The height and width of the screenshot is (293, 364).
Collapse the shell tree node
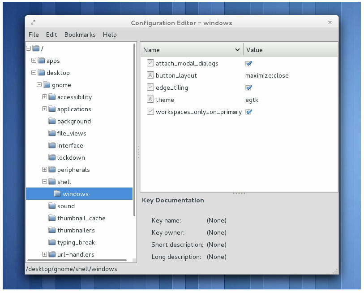44,182
